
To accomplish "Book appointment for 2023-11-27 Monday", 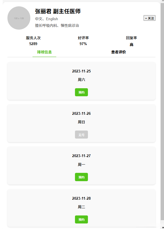I will click(x=81, y=177).
